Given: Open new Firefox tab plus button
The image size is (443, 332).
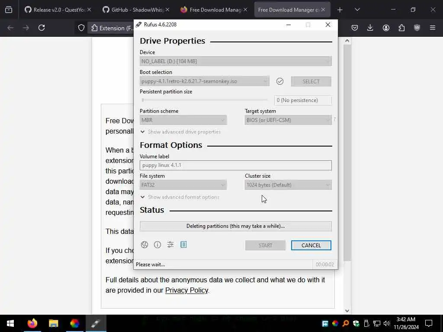Looking at the screenshot, I should (340, 10).
